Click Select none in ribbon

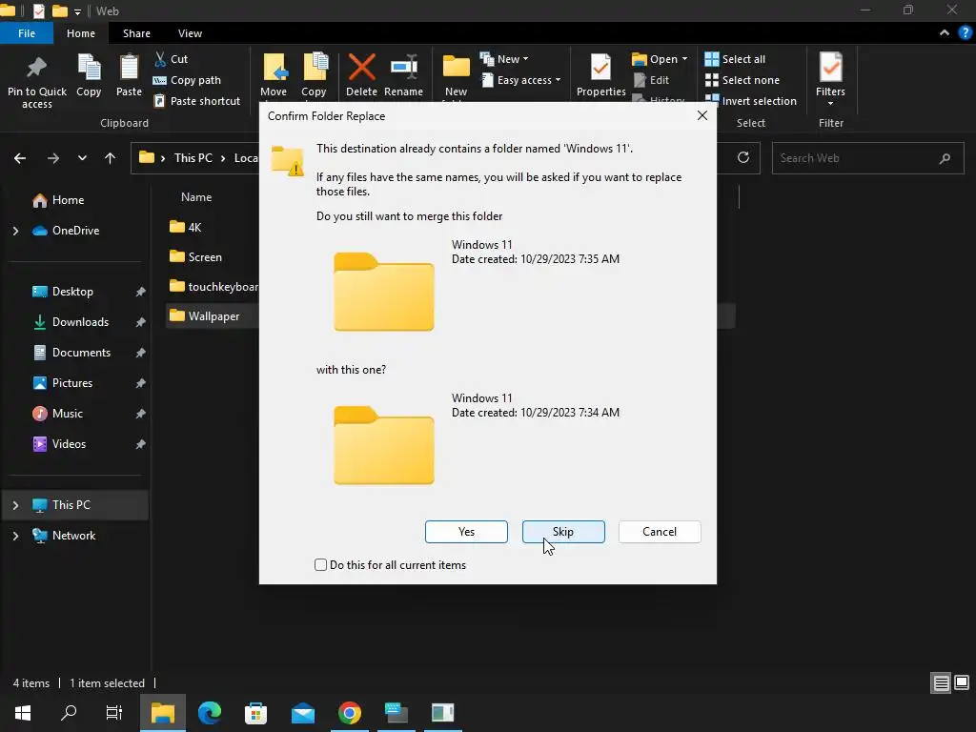coord(742,80)
